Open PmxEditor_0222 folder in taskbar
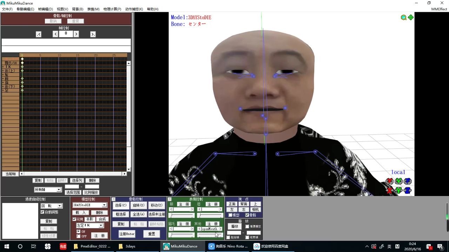This screenshot has width=449, height=252. [x=92, y=246]
